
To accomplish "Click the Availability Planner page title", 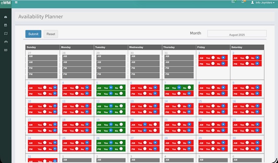I will (40, 17).
